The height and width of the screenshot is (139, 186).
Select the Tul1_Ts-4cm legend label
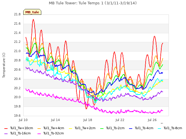point(144,128)
